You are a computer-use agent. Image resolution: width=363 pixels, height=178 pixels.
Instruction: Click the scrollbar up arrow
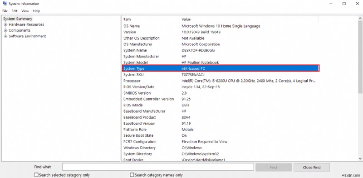(x=360, y=18)
